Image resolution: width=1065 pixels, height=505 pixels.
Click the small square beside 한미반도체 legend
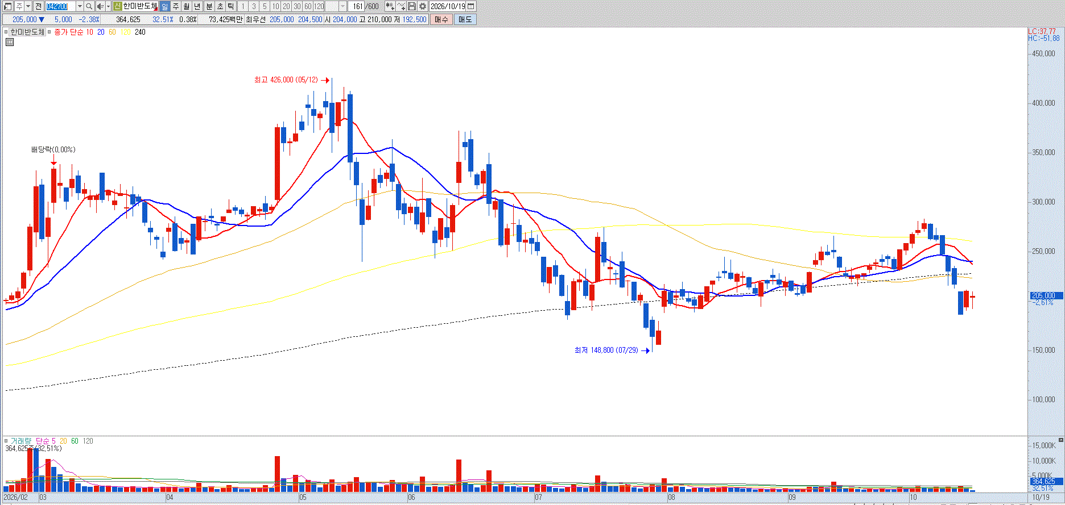[x=7, y=32]
